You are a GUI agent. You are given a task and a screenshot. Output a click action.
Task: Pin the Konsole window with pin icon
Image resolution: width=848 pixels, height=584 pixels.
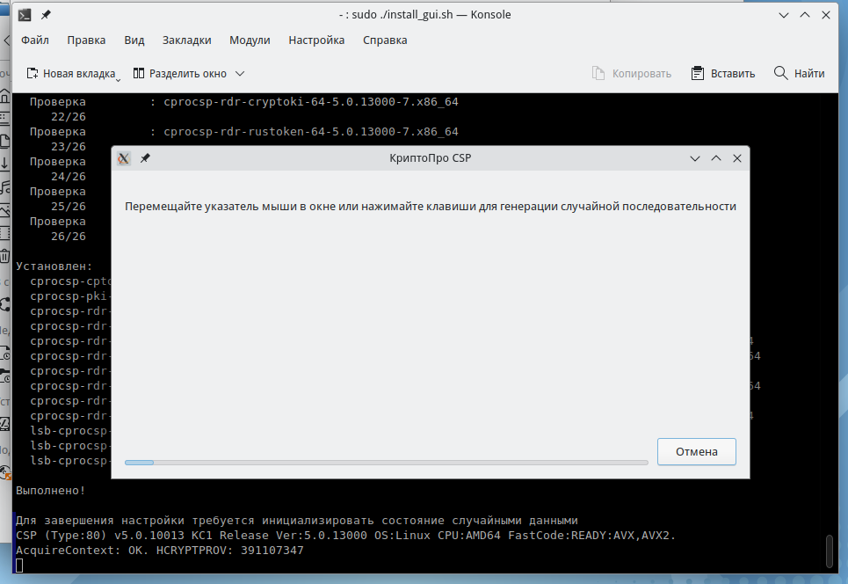pyautogui.click(x=47, y=15)
